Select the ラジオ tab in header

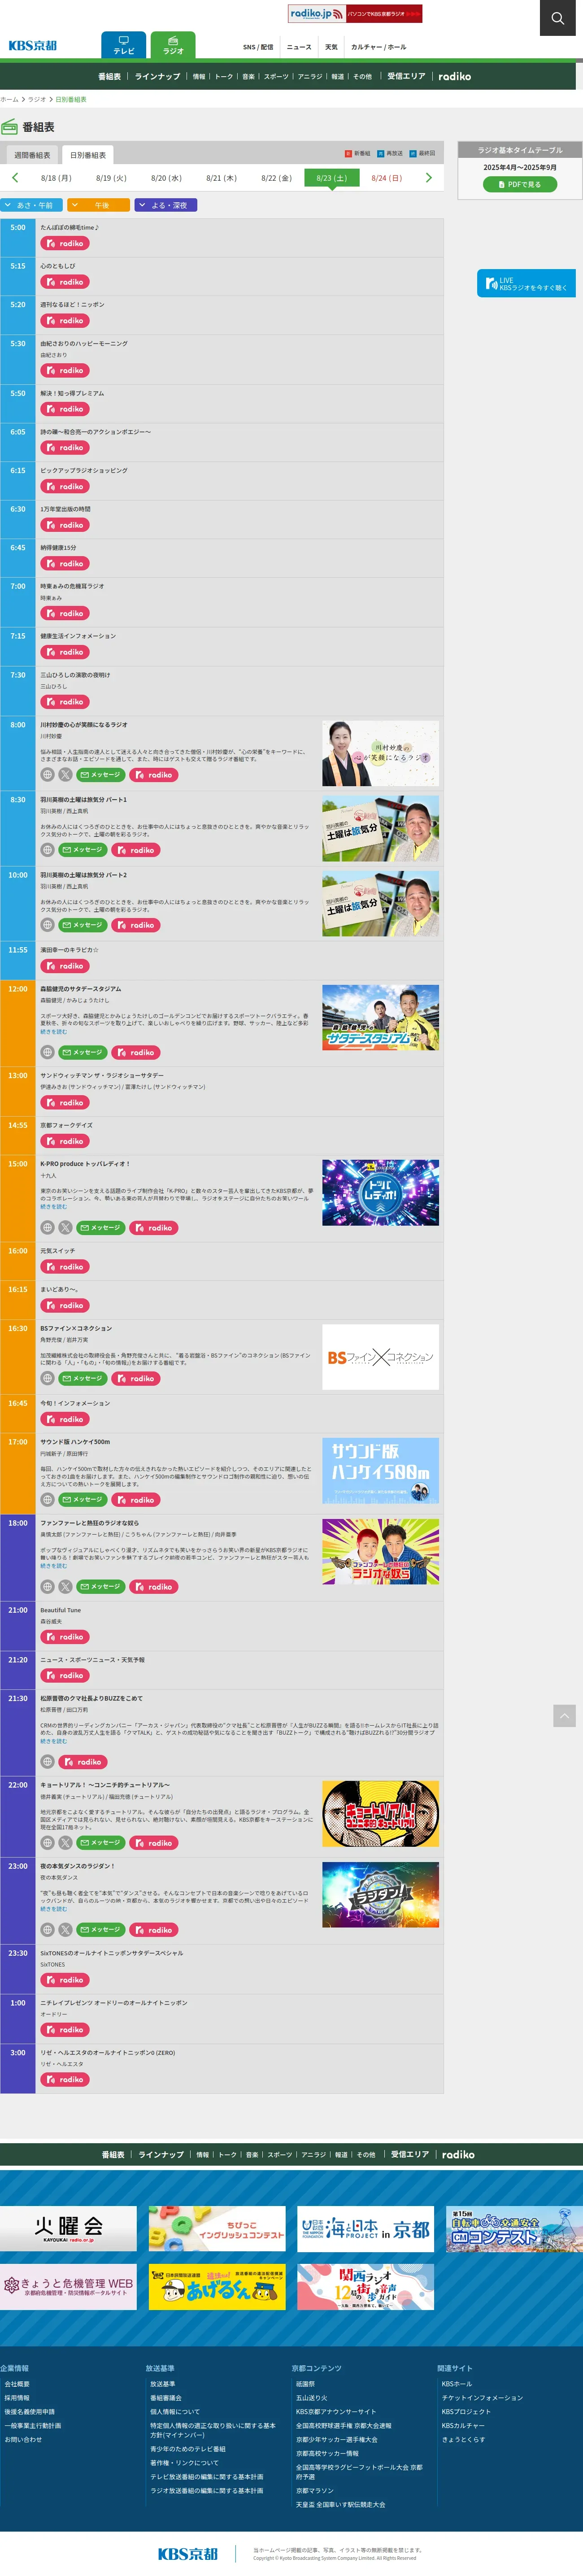coord(173,45)
